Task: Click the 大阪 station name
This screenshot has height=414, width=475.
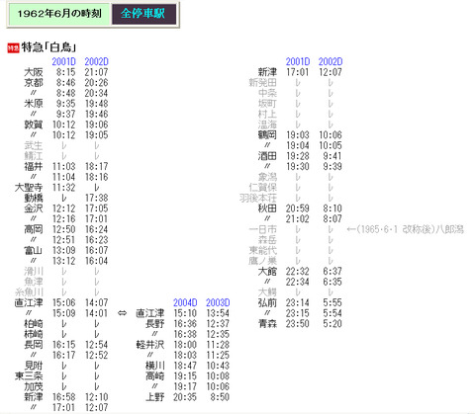Action: pyautogui.click(x=34, y=72)
